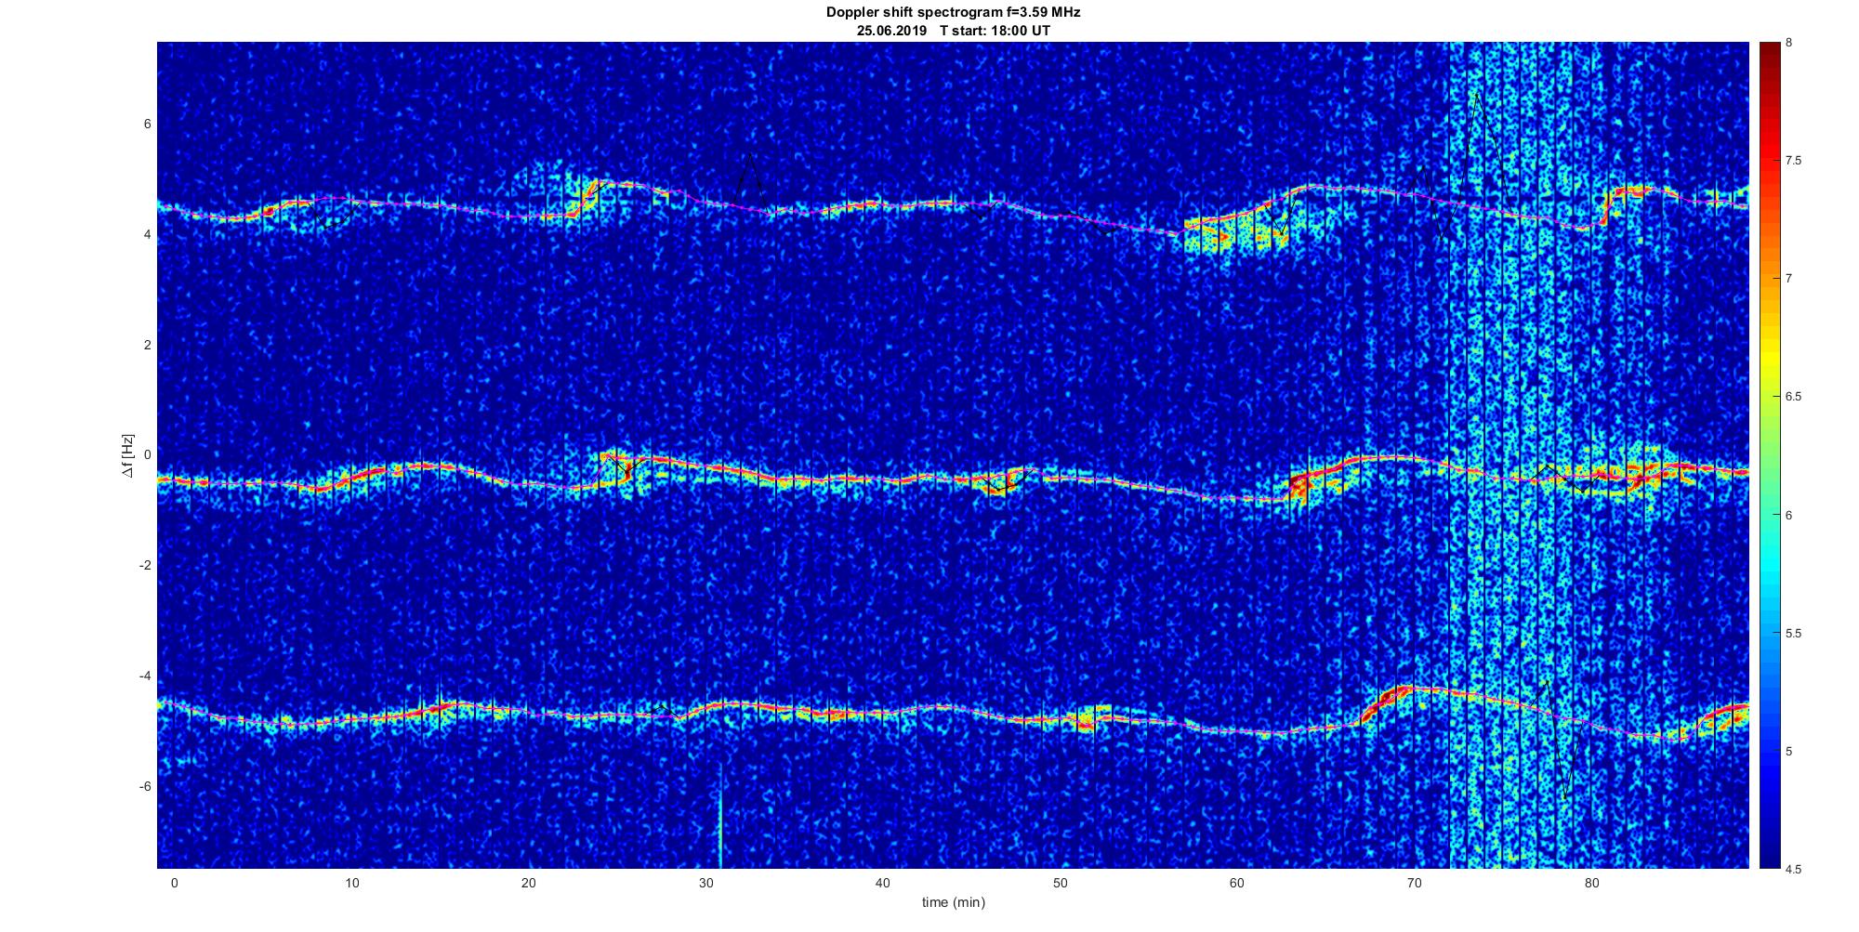This screenshot has width=1859, height=932.
Task: Click colorbar tick label '5.5'
Action: [1793, 633]
